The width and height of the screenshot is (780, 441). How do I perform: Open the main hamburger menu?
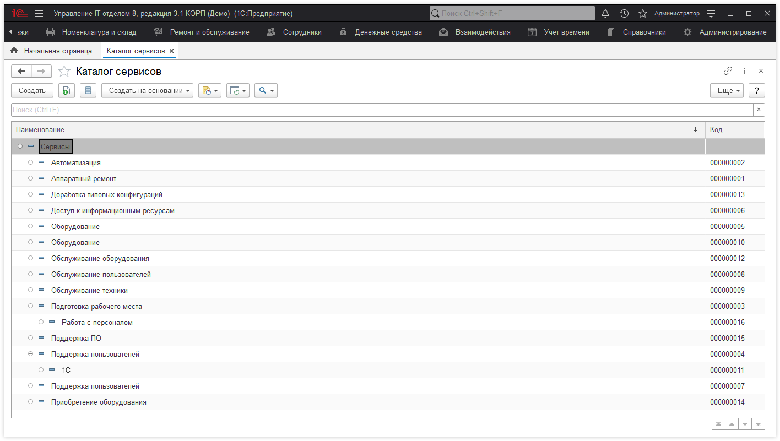[39, 13]
